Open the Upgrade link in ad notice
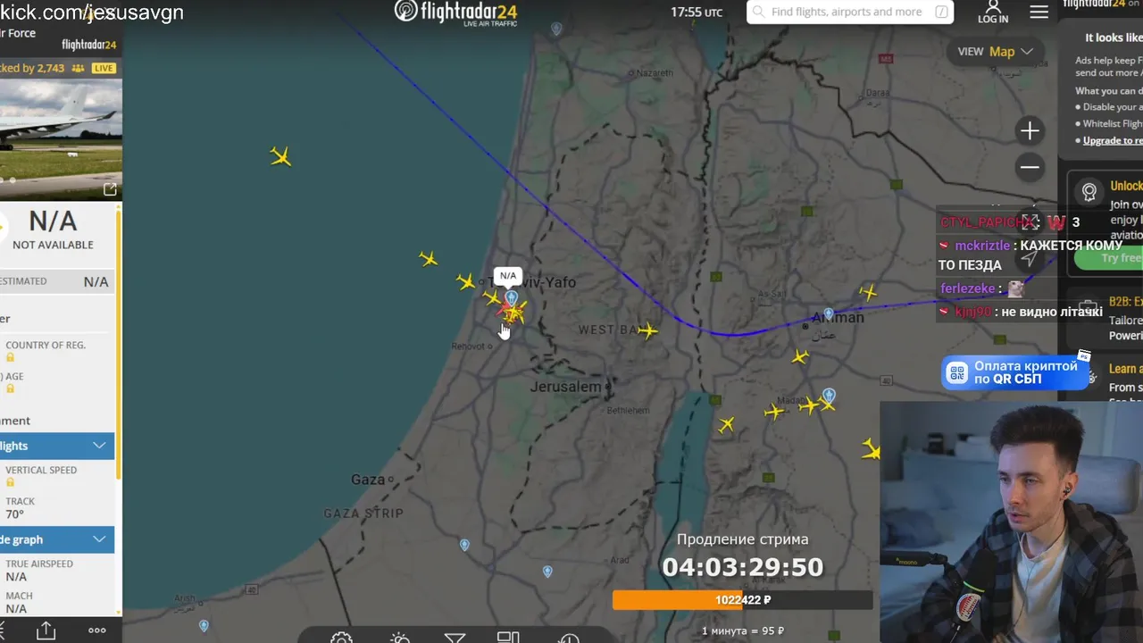This screenshot has height=643, width=1143. [x=1113, y=140]
